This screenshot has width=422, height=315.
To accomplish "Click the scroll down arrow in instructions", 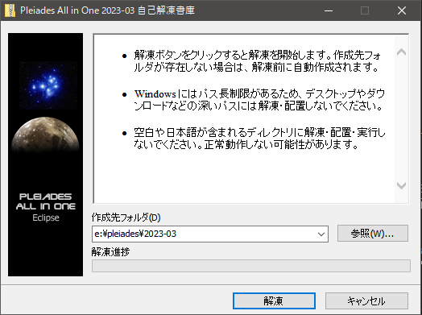I will pos(401,185).
